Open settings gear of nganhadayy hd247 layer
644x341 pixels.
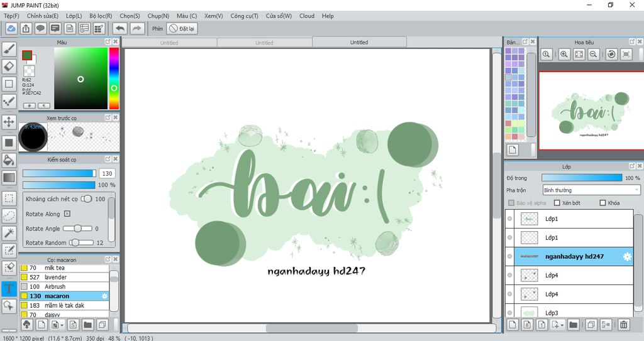[x=627, y=256]
